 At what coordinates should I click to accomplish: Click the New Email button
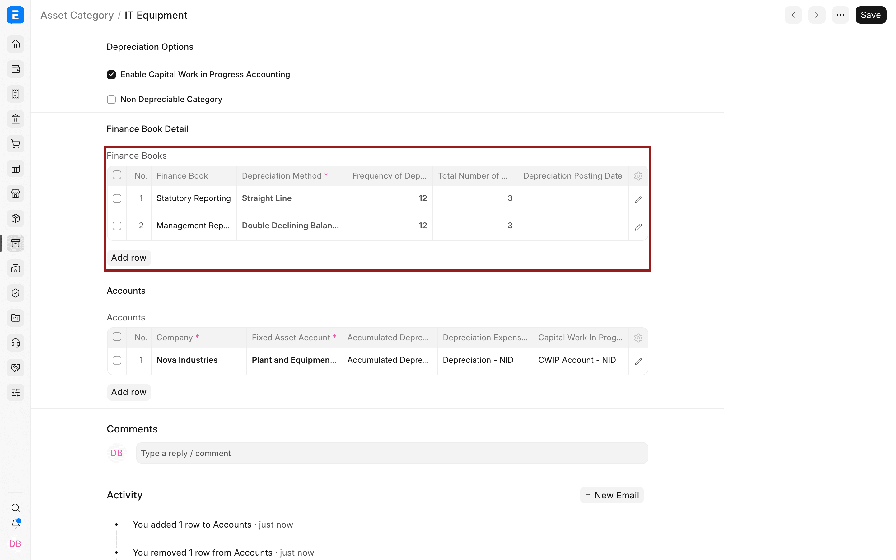point(612,495)
